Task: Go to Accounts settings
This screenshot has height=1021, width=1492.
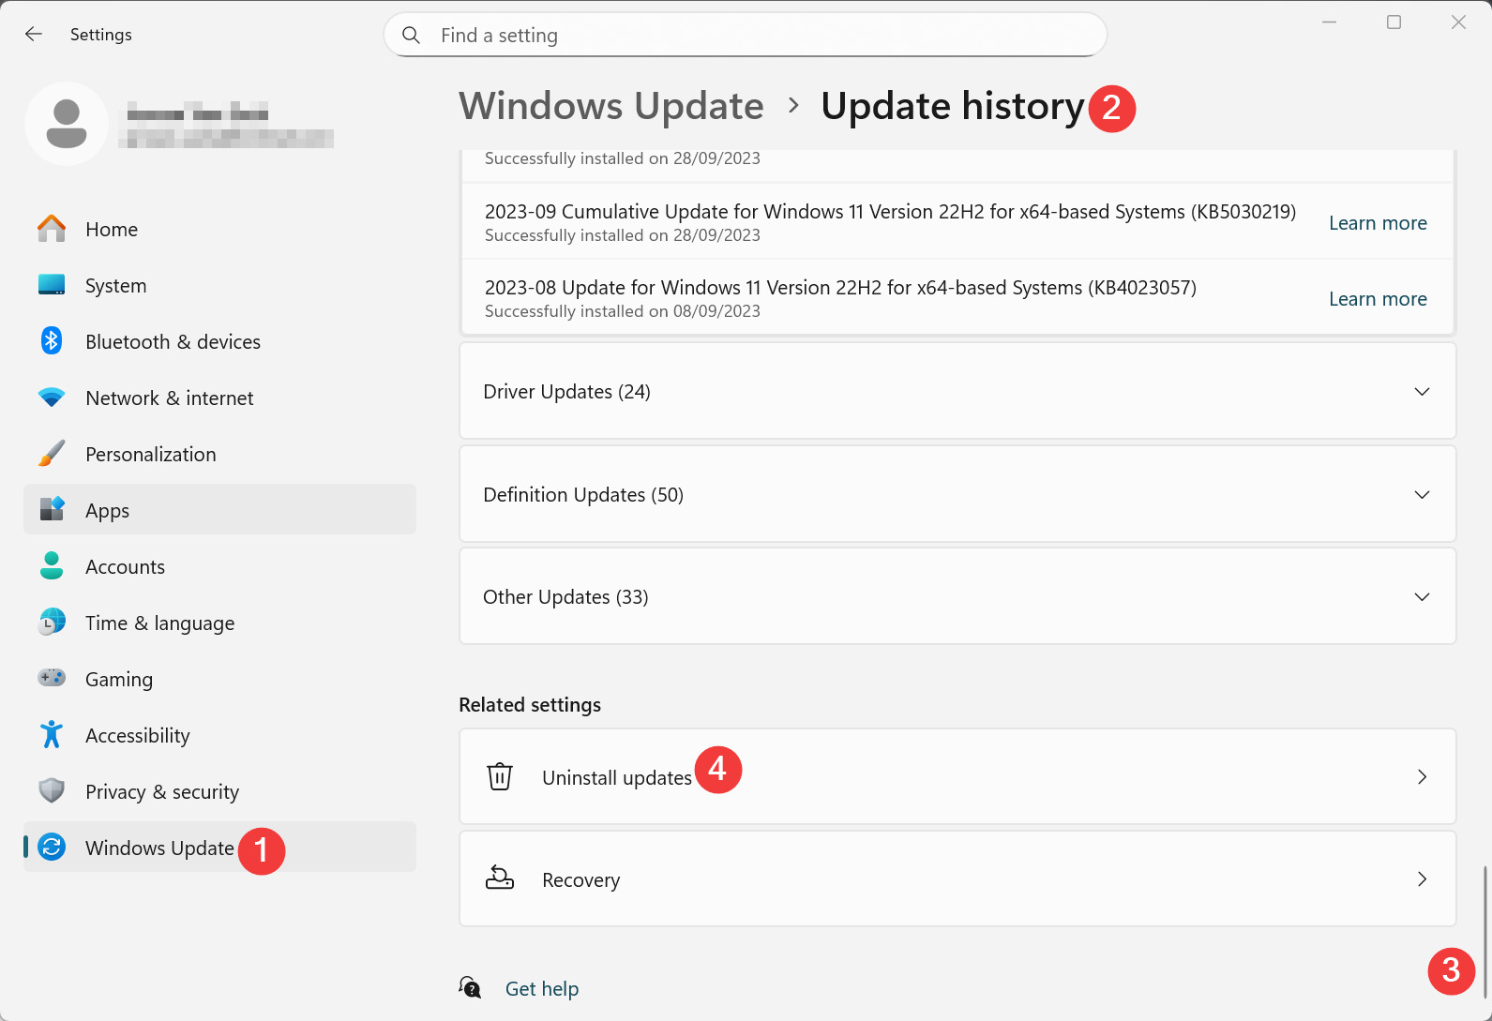Action: click(x=125, y=566)
